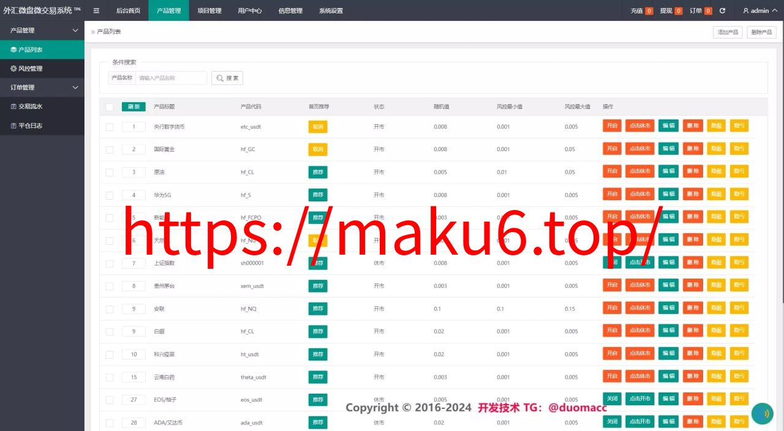
Task: Collapse the 产品管理 sidebar group
Action: (x=42, y=31)
